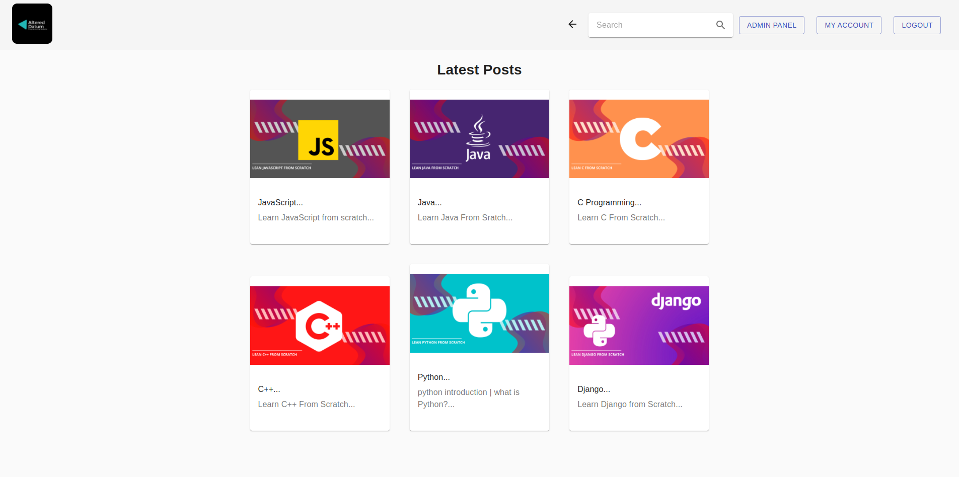Click the Java... post title
The width and height of the screenshot is (959, 477).
coord(429,202)
